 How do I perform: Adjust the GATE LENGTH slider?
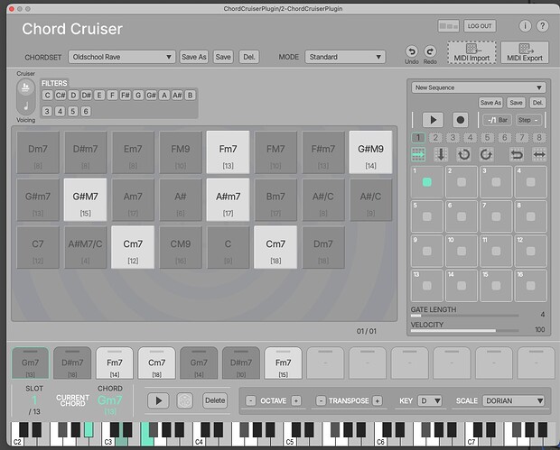pyautogui.click(x=464, y=316)
